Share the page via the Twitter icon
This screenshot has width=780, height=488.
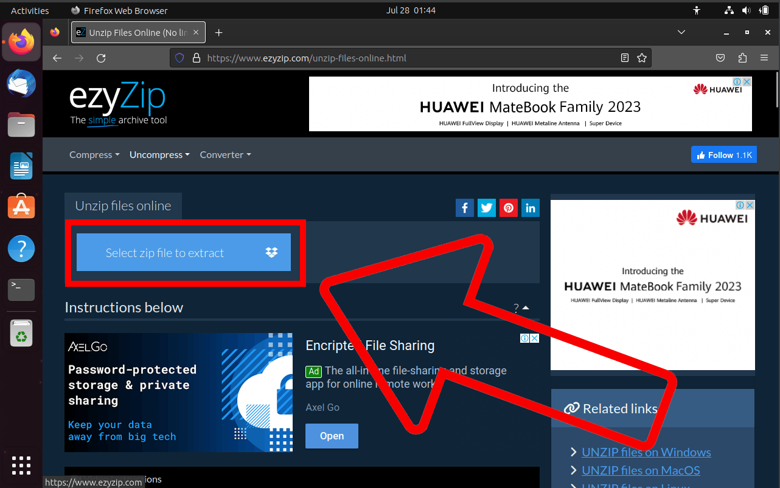coord(486,208)
